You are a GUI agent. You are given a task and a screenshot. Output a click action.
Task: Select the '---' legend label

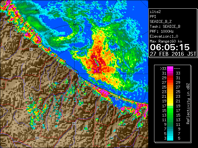177,69
